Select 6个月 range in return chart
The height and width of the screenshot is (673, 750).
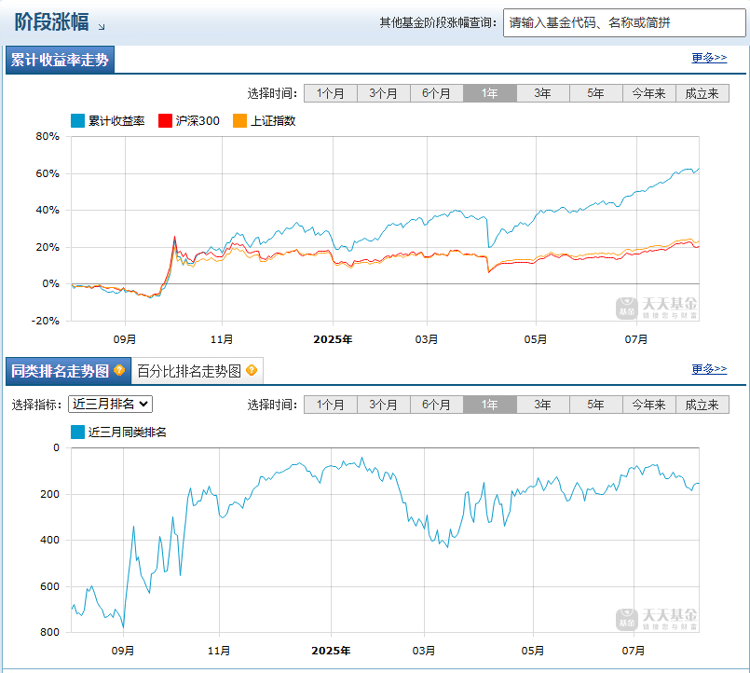(437, 93)
